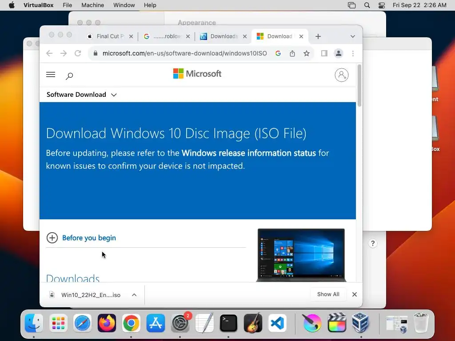The width and height of the screenshot is (455, 341).
Task: Open App Store from the Dock
Action: [156, 323]
